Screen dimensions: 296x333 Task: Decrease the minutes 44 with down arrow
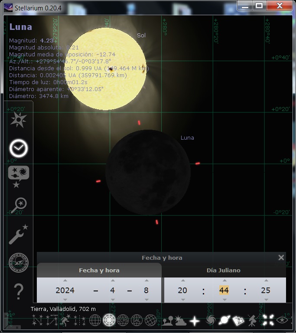tap(224, 300)
